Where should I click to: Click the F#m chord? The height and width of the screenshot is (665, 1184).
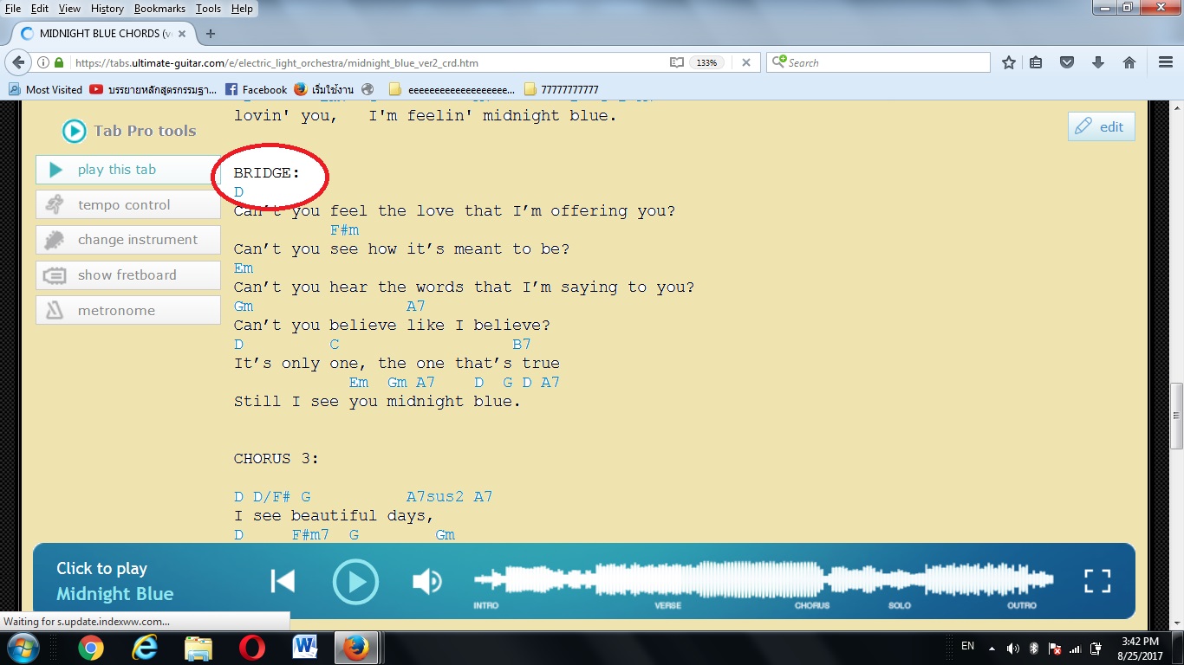344,229
